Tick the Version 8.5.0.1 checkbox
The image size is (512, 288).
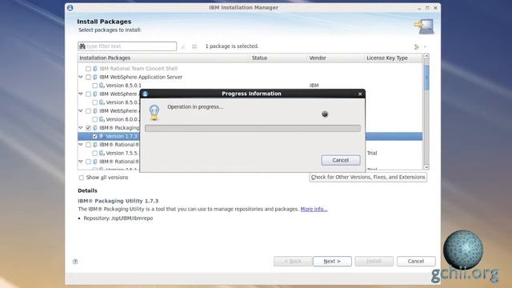click(x=94, y=86)
